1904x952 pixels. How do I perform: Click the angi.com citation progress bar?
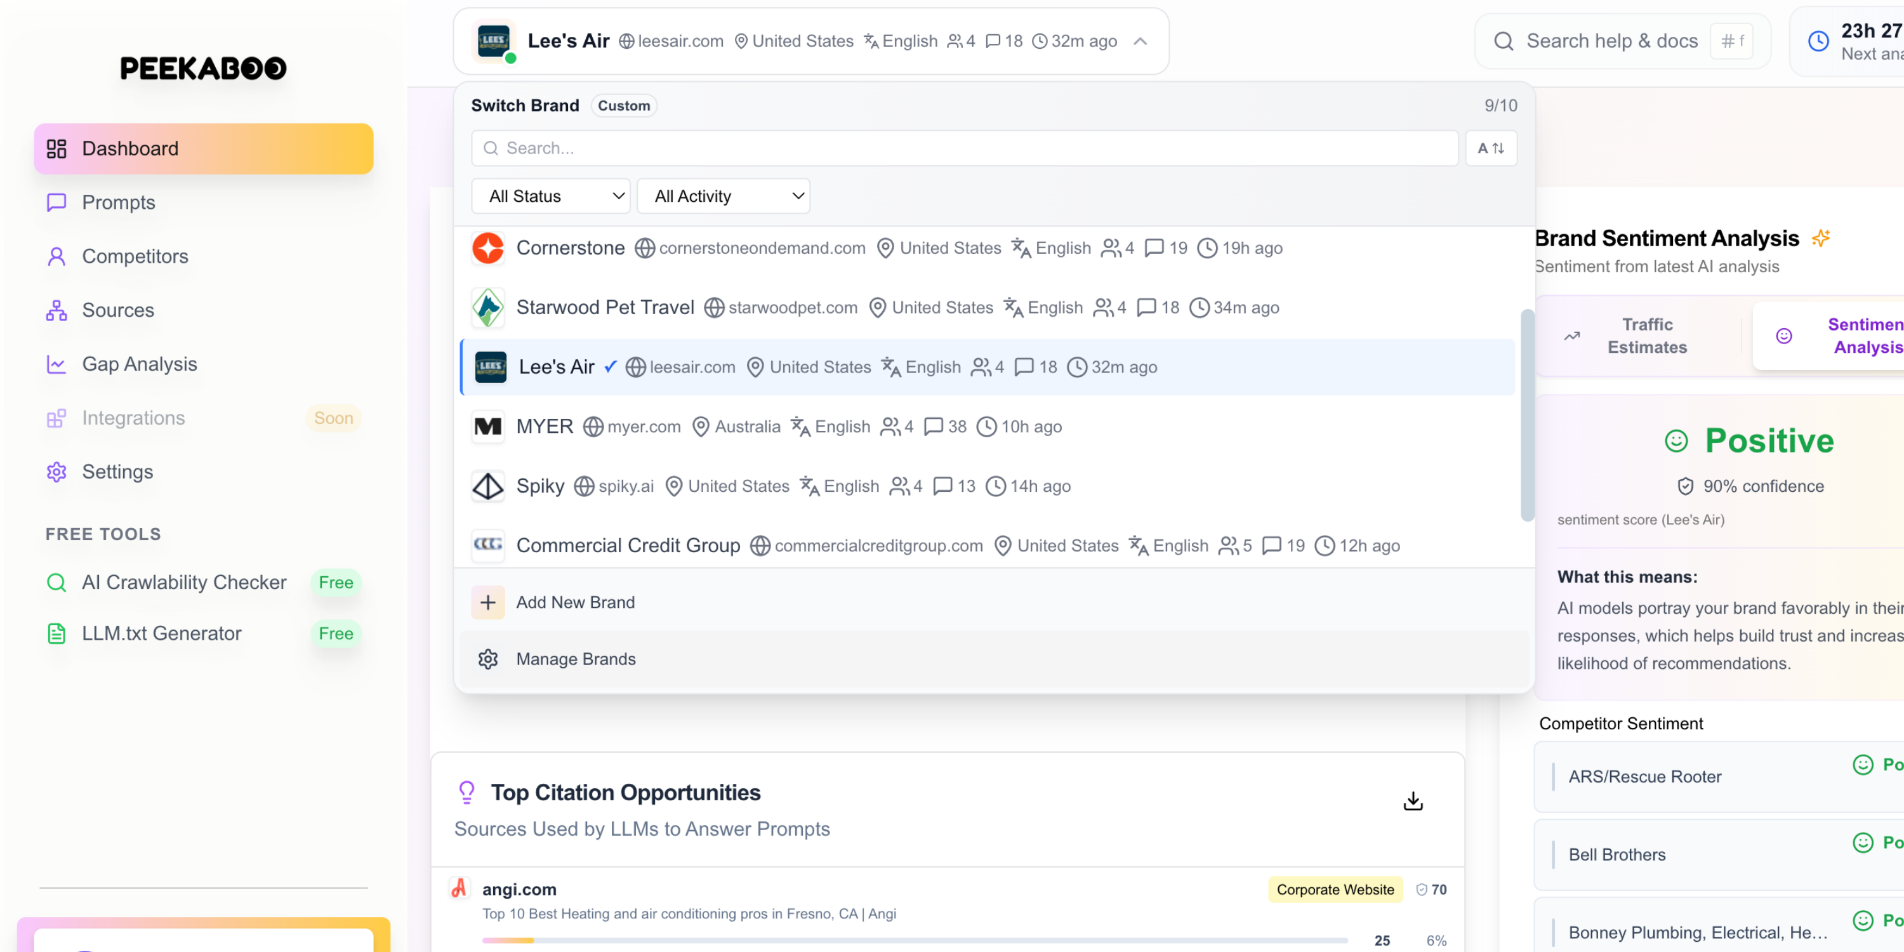coord(915,940)
